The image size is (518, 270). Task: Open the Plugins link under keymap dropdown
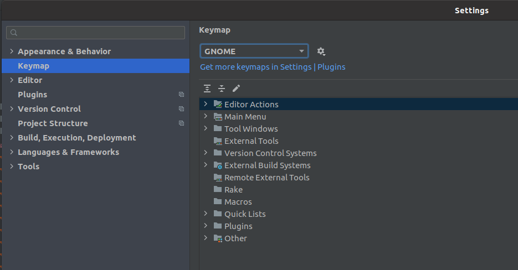pyautogui.click(x=331, y=67)
